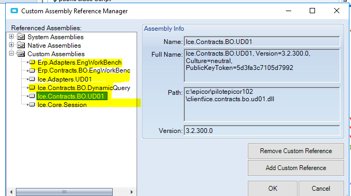Click the Version field showing 3.2.300.0

tap(262, 131)
